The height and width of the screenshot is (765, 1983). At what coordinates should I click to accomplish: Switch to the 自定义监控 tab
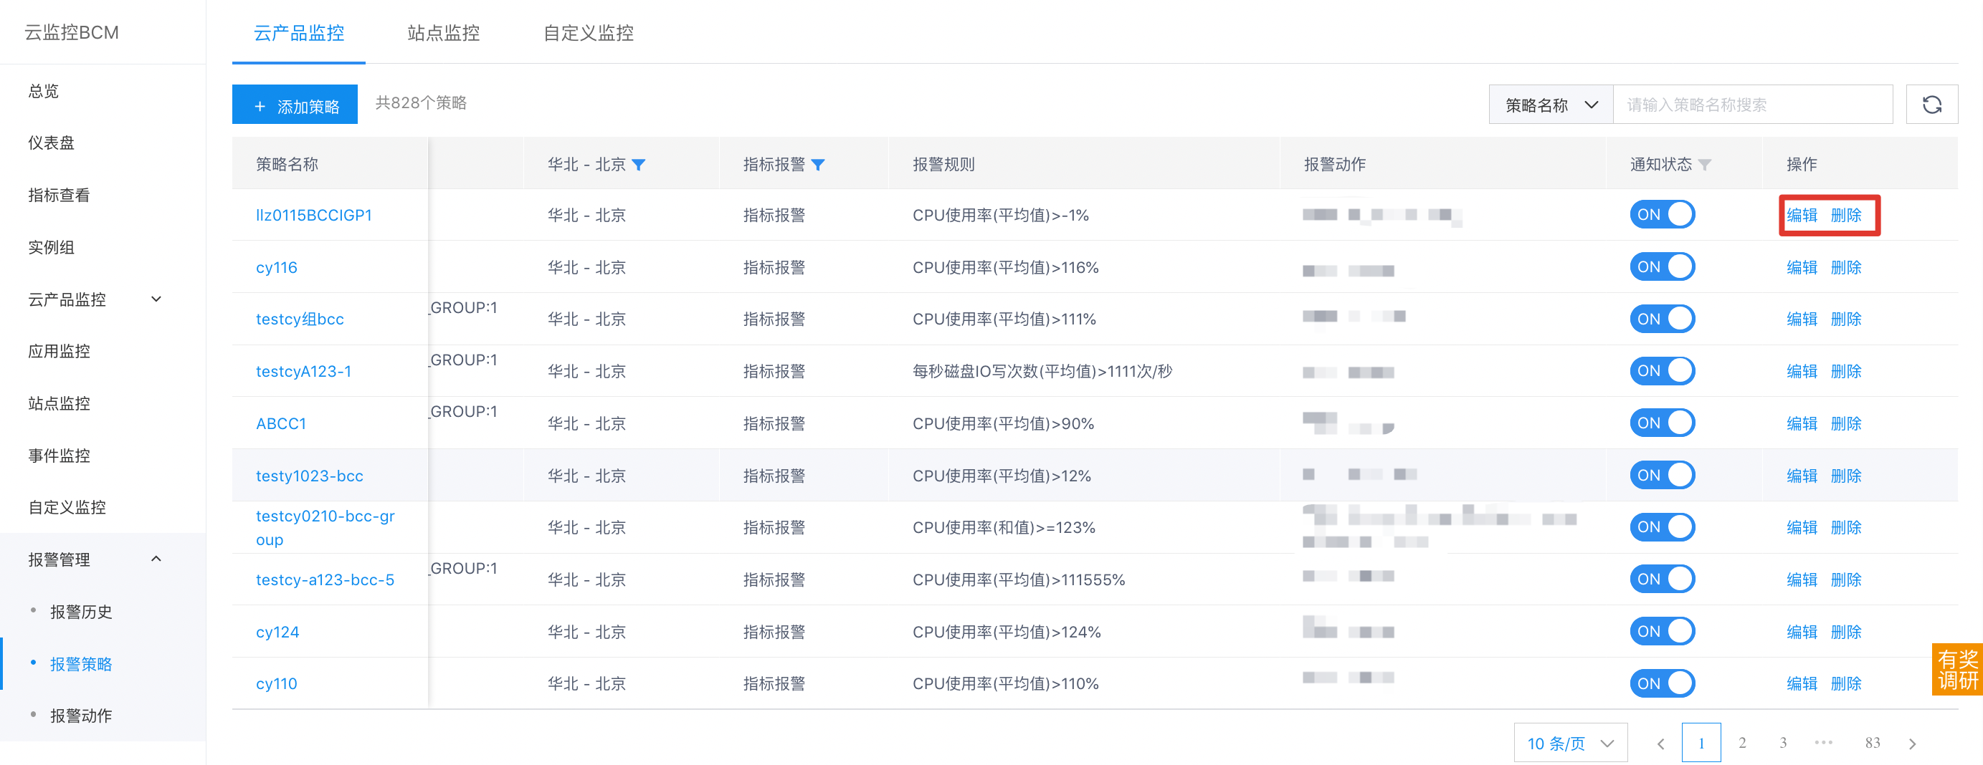[588, 33]
